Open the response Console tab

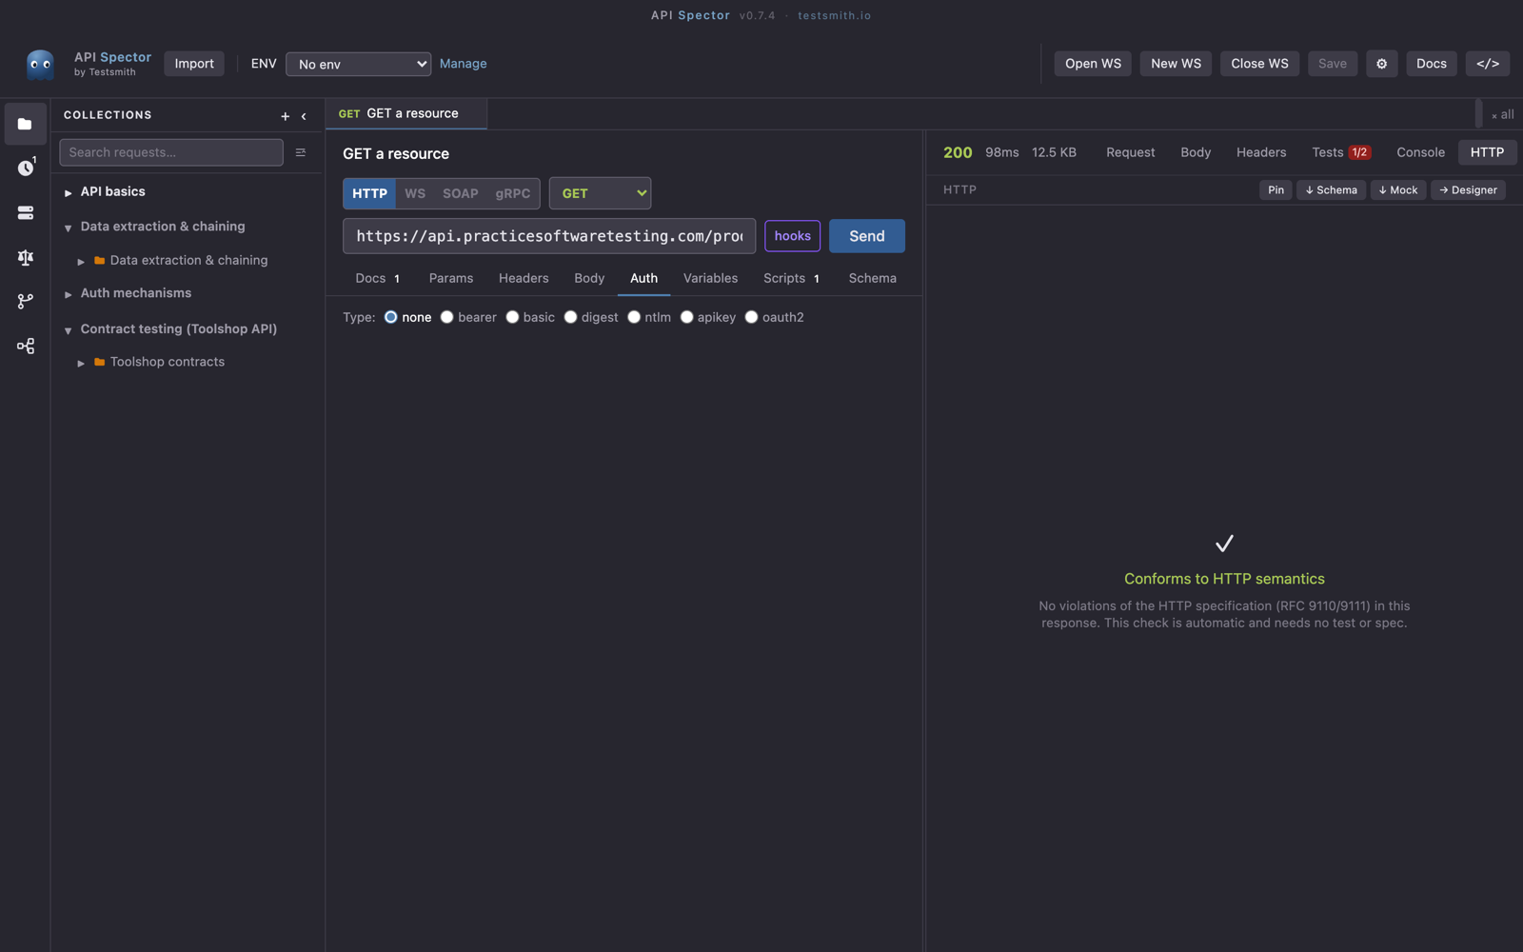click(1420, 152)
